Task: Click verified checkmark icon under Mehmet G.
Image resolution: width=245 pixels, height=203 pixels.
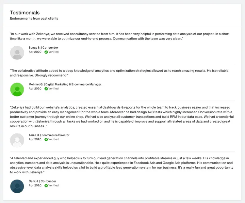Action: [46, 89]
